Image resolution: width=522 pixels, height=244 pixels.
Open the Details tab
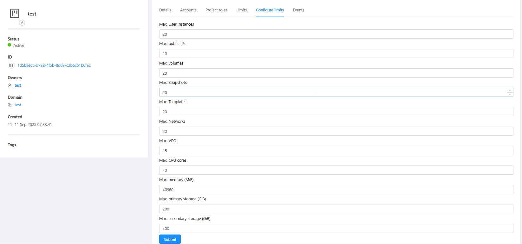click(165, 10)
